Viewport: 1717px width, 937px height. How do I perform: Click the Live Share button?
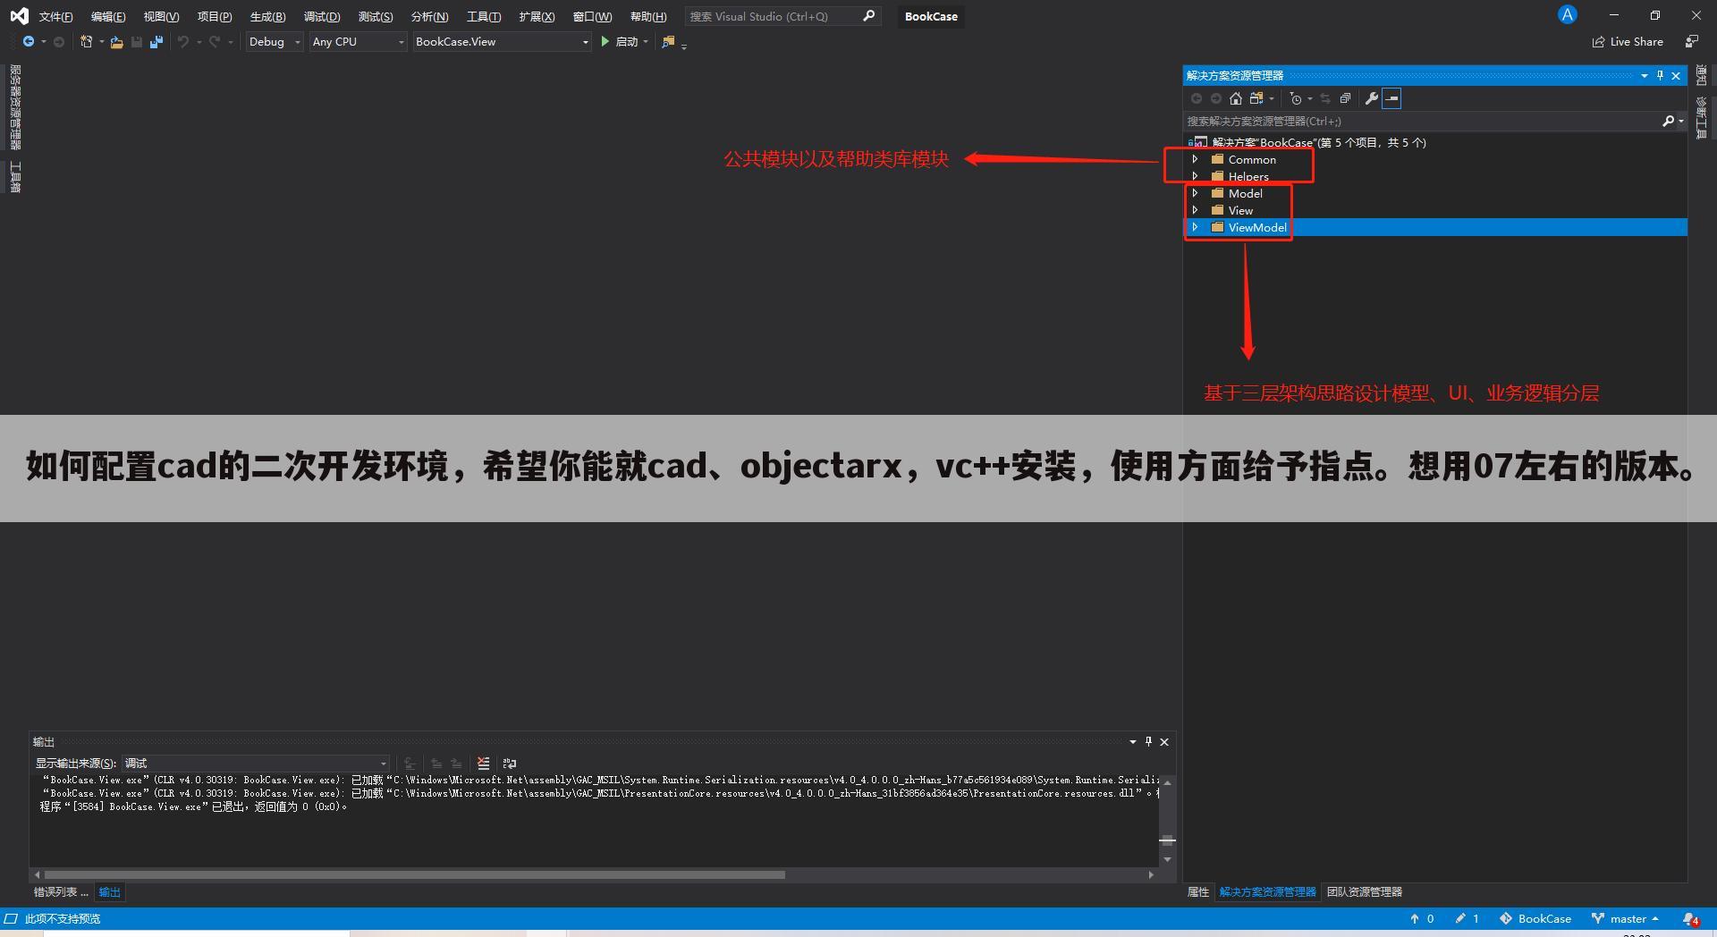tap(1628, 42)
